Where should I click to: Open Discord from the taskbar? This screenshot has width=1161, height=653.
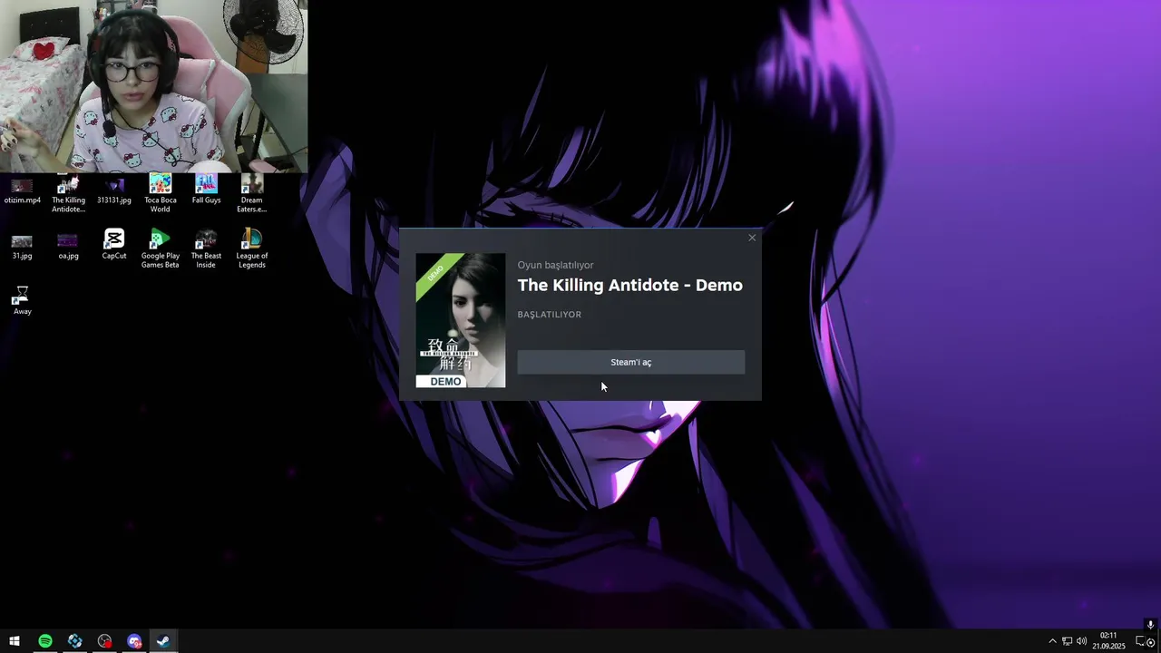pos(134,641)
